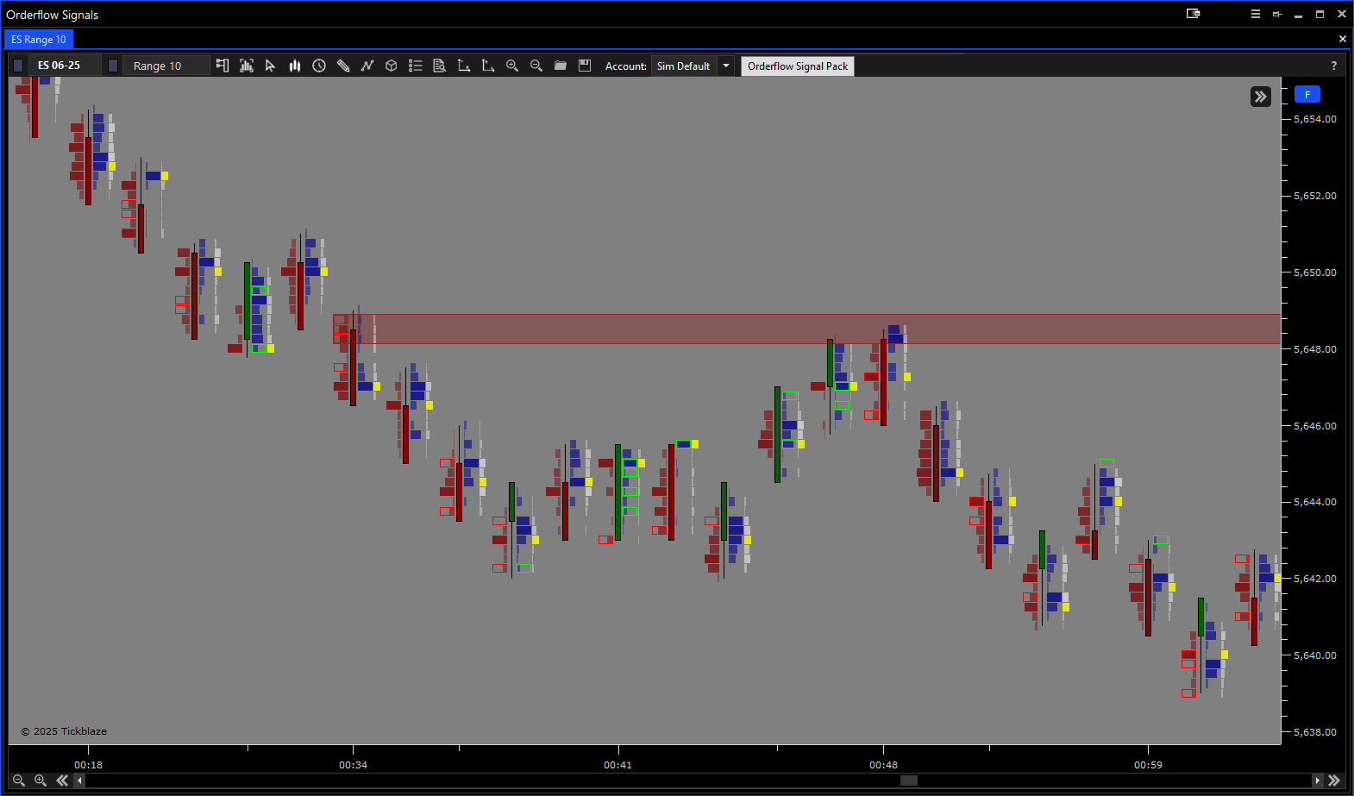Zoom out with bottom-left magnifier minus
The width and height of the screenshot is (1354, 796).
18,780
